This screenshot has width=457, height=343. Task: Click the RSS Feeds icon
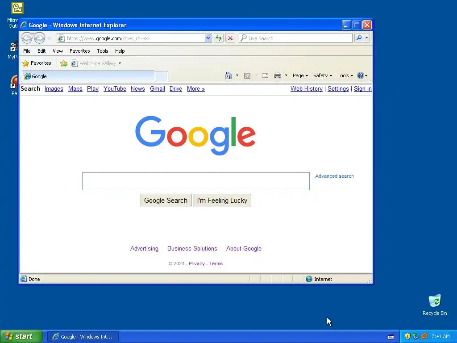coord(247,76)
